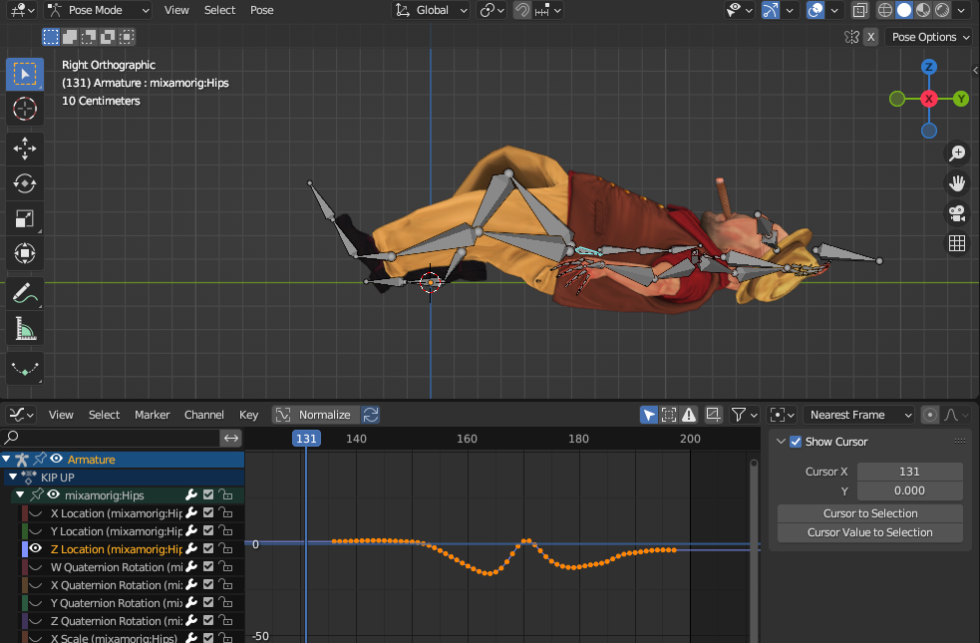Click the zoom magnifier viewport icon
The image size is (980, 643).
click(x=956, y=154)
